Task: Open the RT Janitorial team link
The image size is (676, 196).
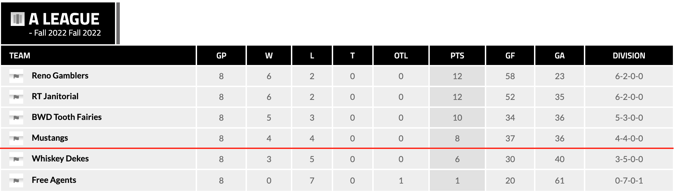Action: point(55,96)
